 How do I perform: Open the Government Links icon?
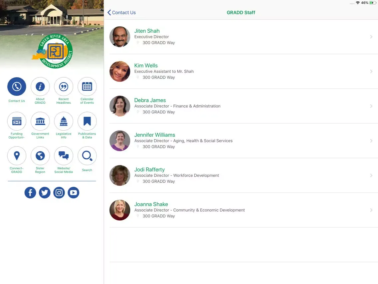pyautogui.click(x=40, y=121)
